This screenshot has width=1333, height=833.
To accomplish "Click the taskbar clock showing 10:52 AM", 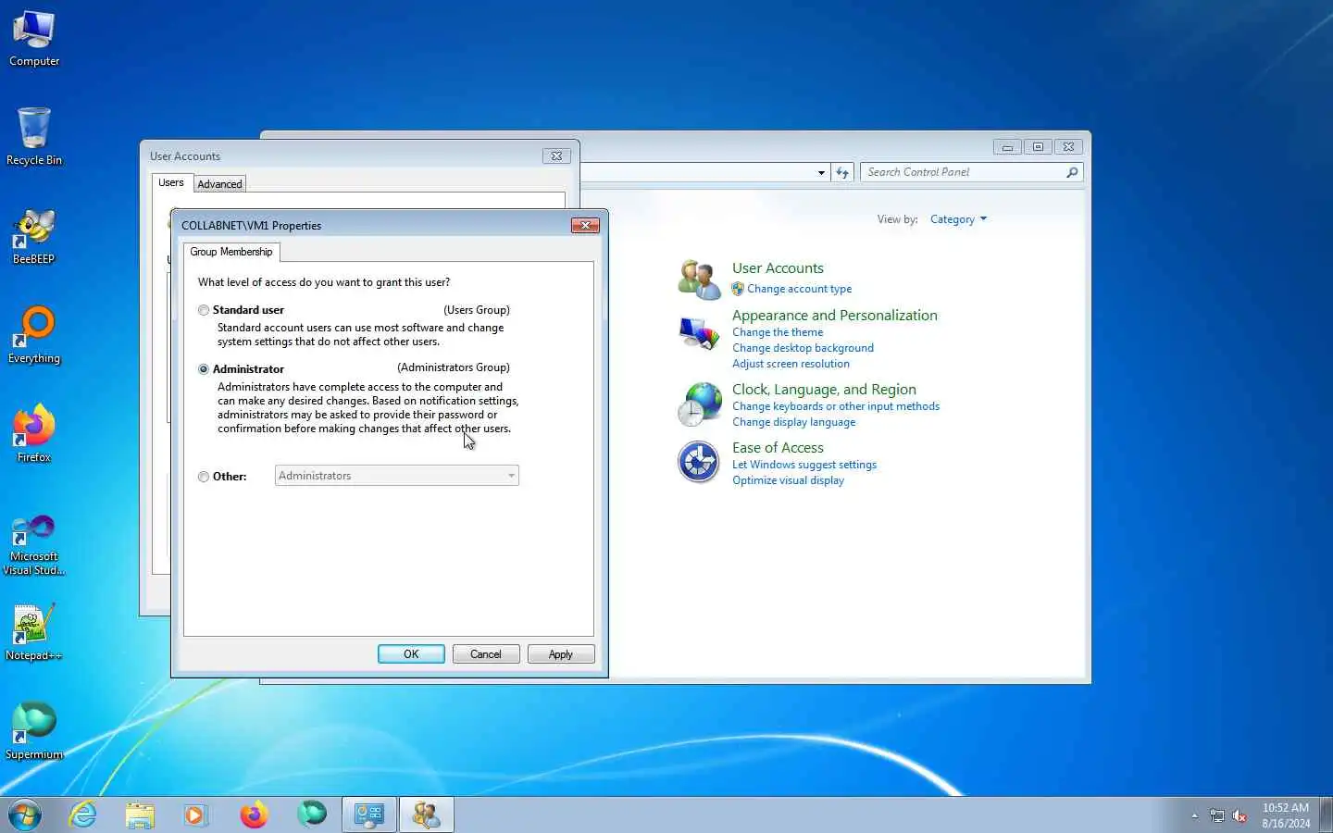I will [x=1286, y=815].
